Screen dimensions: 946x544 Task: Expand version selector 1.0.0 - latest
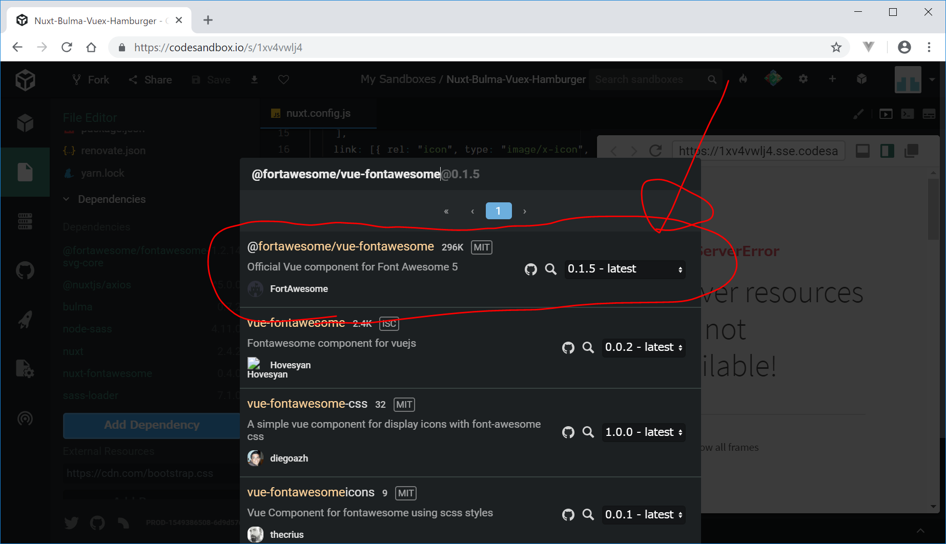tap(644, 432)
